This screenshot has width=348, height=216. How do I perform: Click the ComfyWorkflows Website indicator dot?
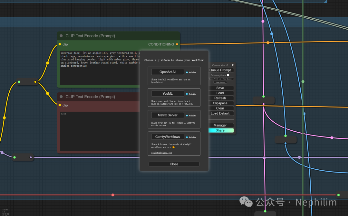click(187, 137)
